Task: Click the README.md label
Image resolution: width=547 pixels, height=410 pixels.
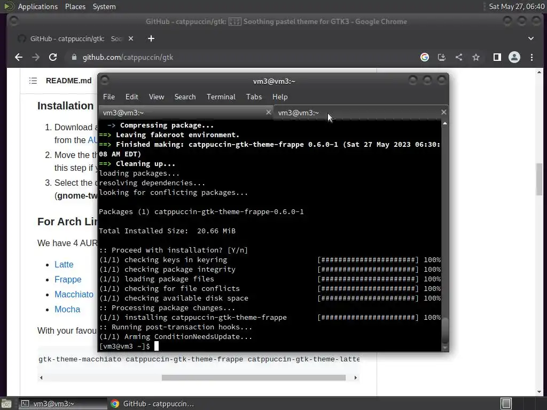Action: pyautogui.click(x=69, y=81)
